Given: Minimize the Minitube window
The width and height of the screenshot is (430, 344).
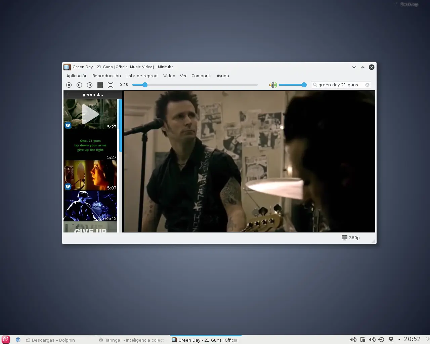Looking at the screenshot, I should 354,67.
